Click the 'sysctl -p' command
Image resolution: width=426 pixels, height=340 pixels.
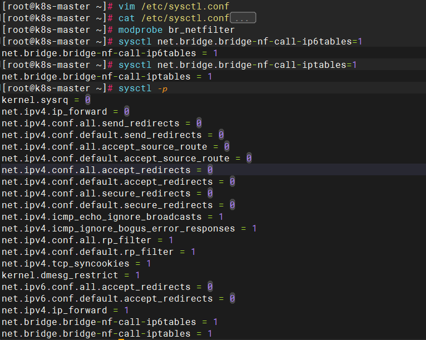(143, 88)
